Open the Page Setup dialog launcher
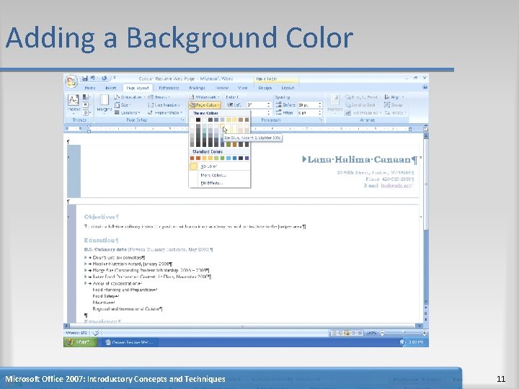 click(x=182, y=120)
